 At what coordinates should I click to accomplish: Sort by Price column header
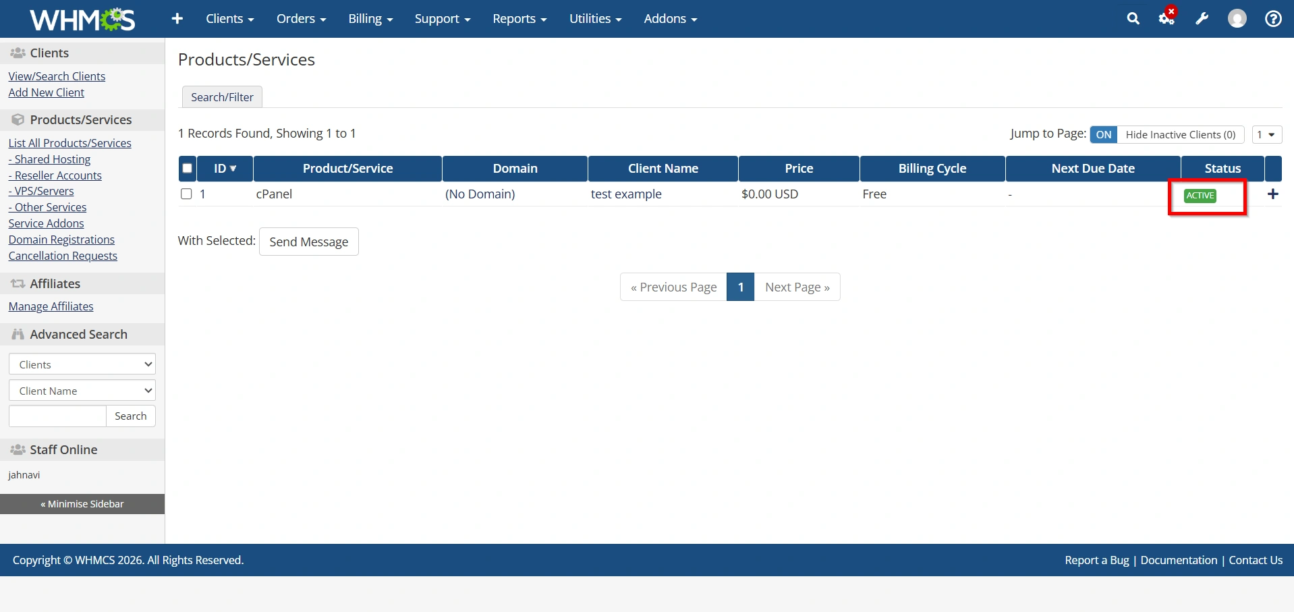click(x=799, y=169)
